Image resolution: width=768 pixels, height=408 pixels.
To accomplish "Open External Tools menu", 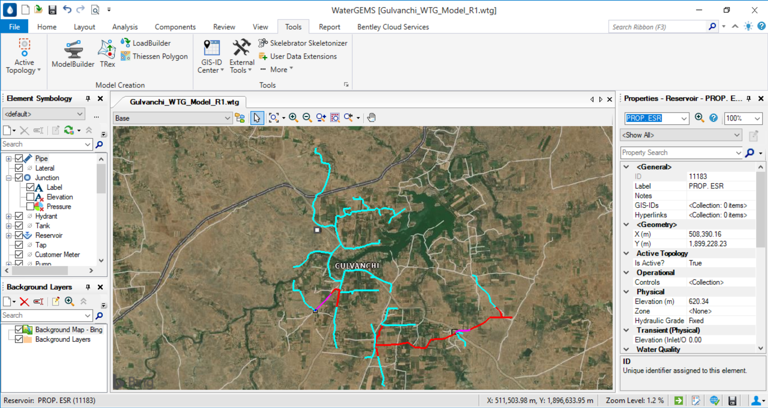I will click(241, 56).
